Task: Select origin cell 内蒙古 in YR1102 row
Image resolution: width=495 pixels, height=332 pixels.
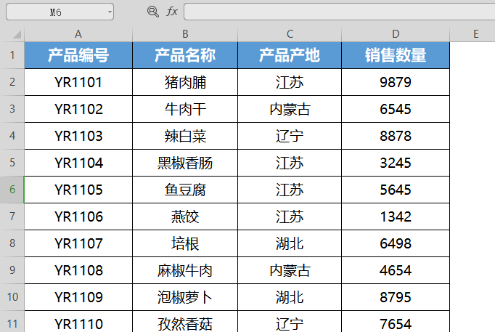Action: 290,109
